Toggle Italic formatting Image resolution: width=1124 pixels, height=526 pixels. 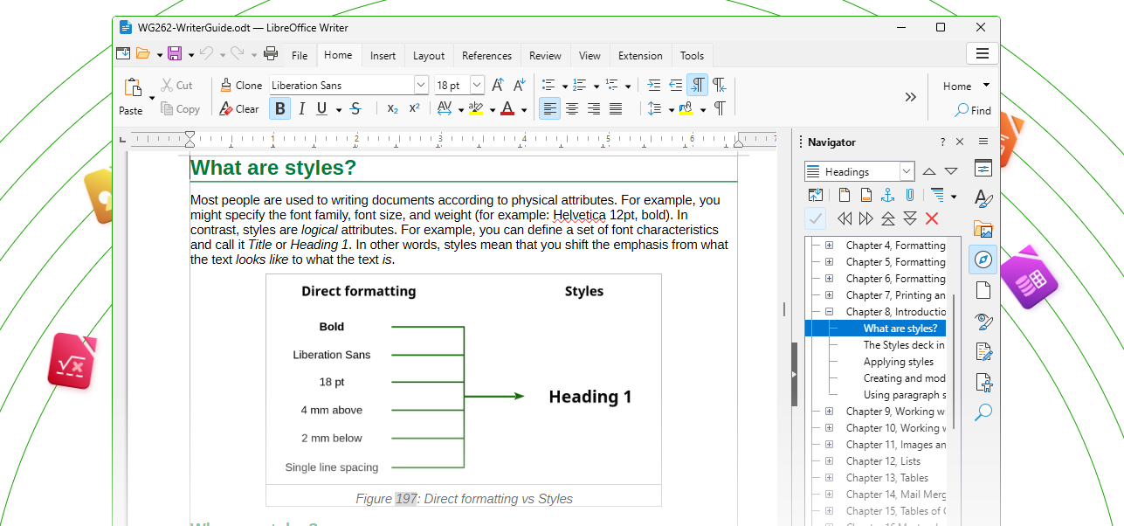pyautogui.click(x=301, y=109)
